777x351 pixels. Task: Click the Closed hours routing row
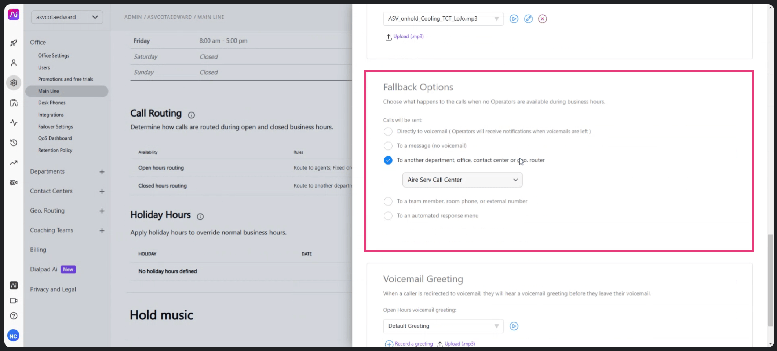click(241, 186)
